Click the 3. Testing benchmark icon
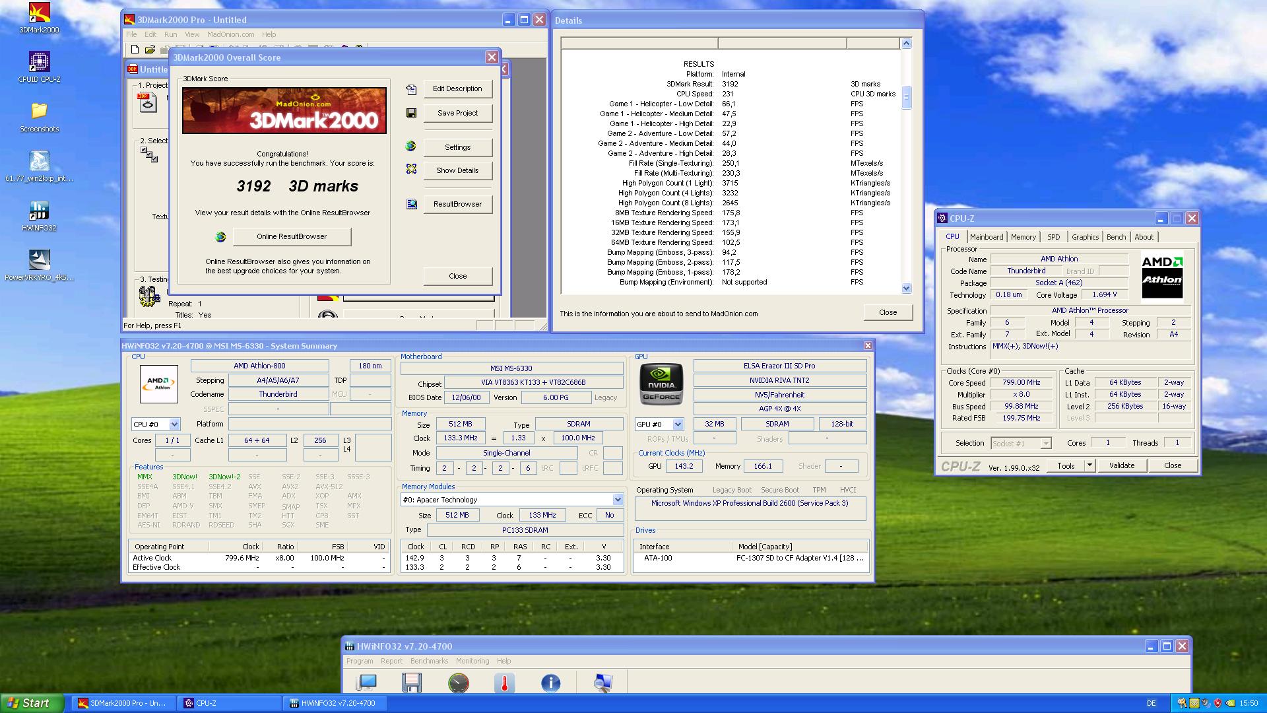 [x=149, y=296]
